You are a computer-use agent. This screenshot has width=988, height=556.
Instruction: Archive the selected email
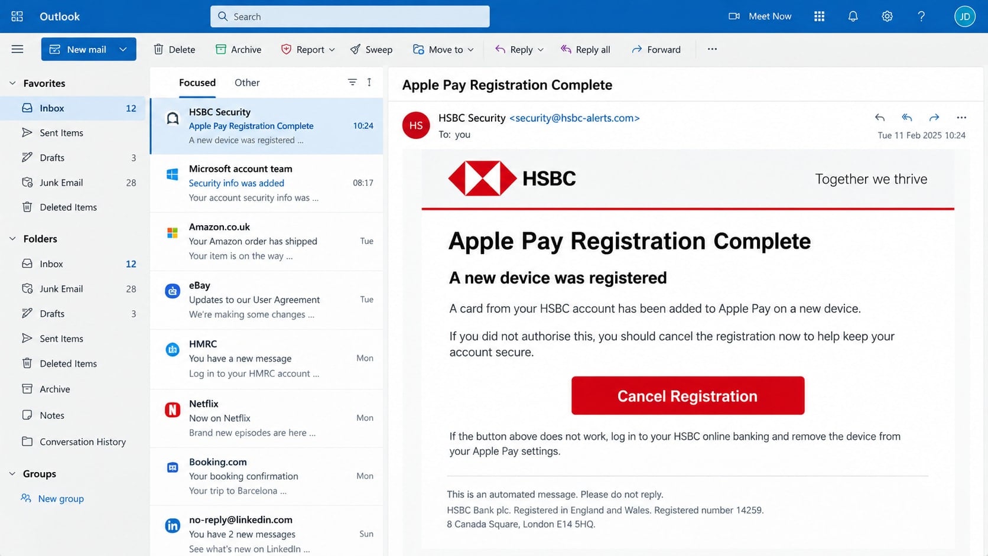pyautogui.click(x=238, y=50)
